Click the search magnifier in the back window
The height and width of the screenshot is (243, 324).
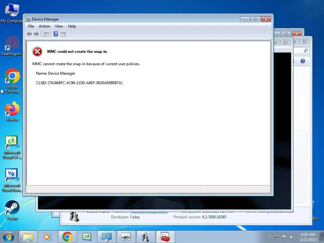click(306, 50)
